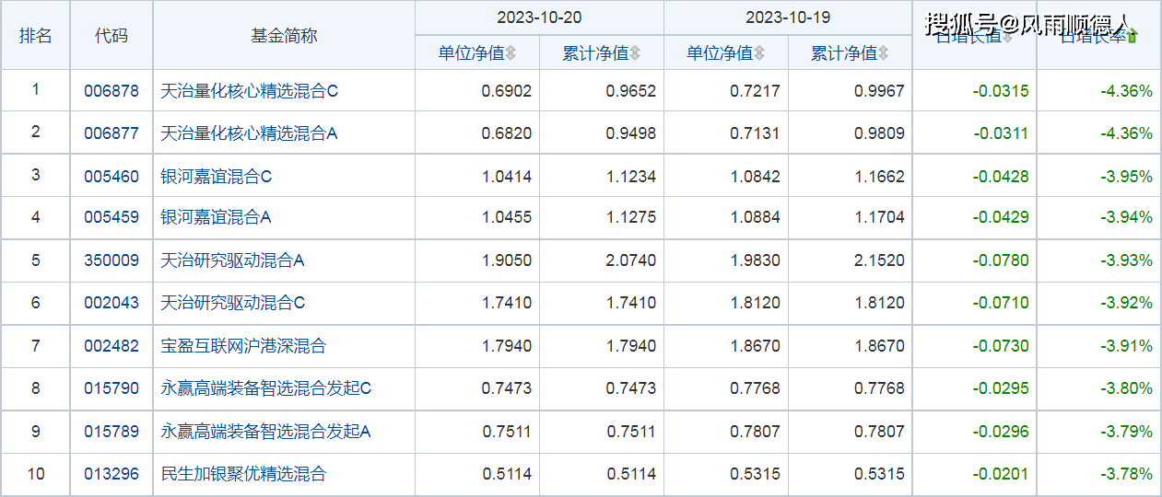The width and height of the screenshot is (1162, 497).
Task: Select growth rate -3.91%
Action: [1126, 346]
